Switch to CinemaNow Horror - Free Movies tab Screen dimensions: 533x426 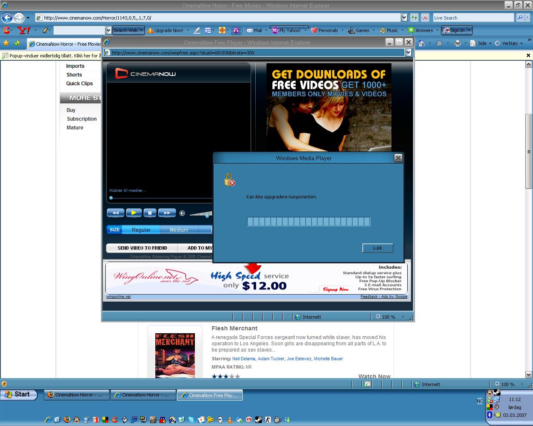click(65, 44)
